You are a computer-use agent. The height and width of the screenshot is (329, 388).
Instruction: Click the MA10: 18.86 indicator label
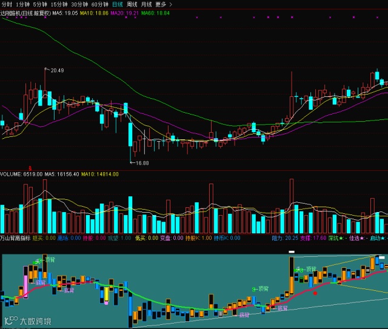94,13
